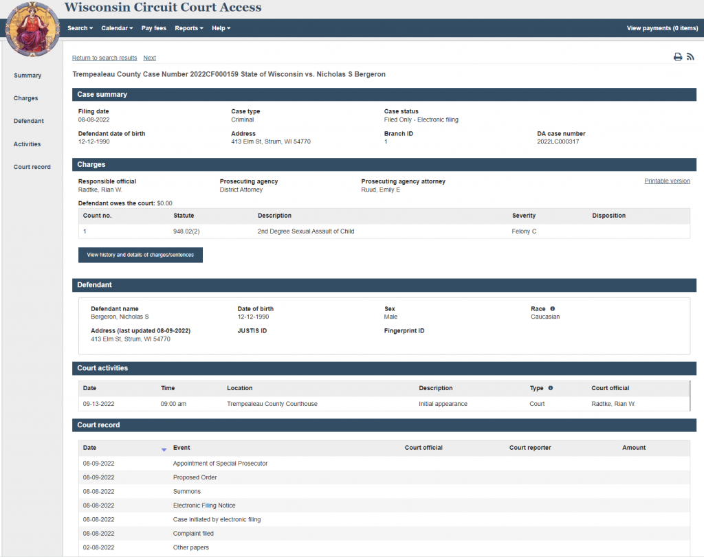Viewport: 704px width, 557px height.
Task: Open the Reports dropdown menu
Action: pos(189,28)
